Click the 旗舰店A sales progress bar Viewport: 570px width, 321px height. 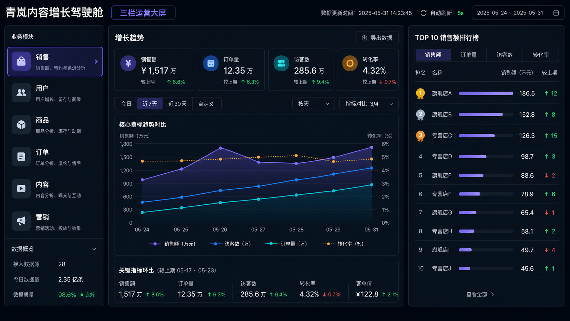(x=486, y=93)
